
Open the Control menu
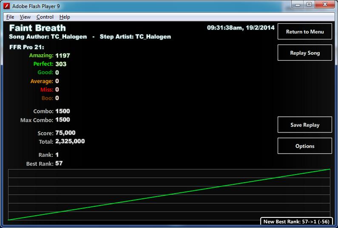(x=45, y=17)
